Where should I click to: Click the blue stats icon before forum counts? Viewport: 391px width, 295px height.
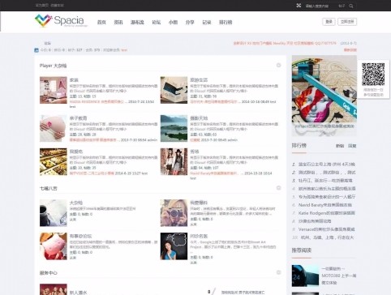[x=37, y=50]
